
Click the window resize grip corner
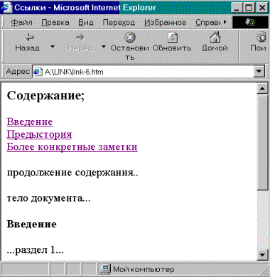[265, 272]
